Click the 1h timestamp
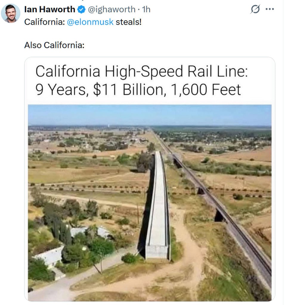Screen dimensions: 285x305 [146, 10]
